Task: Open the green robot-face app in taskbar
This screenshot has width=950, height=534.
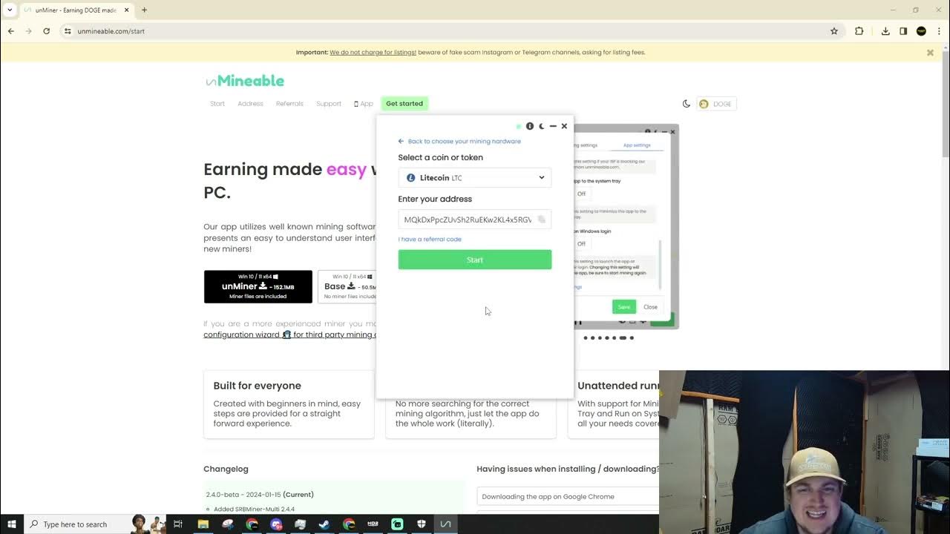Action: [397, 524]
